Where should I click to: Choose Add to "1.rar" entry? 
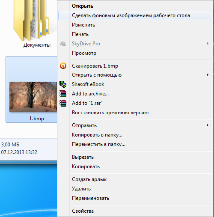point(135,103)
